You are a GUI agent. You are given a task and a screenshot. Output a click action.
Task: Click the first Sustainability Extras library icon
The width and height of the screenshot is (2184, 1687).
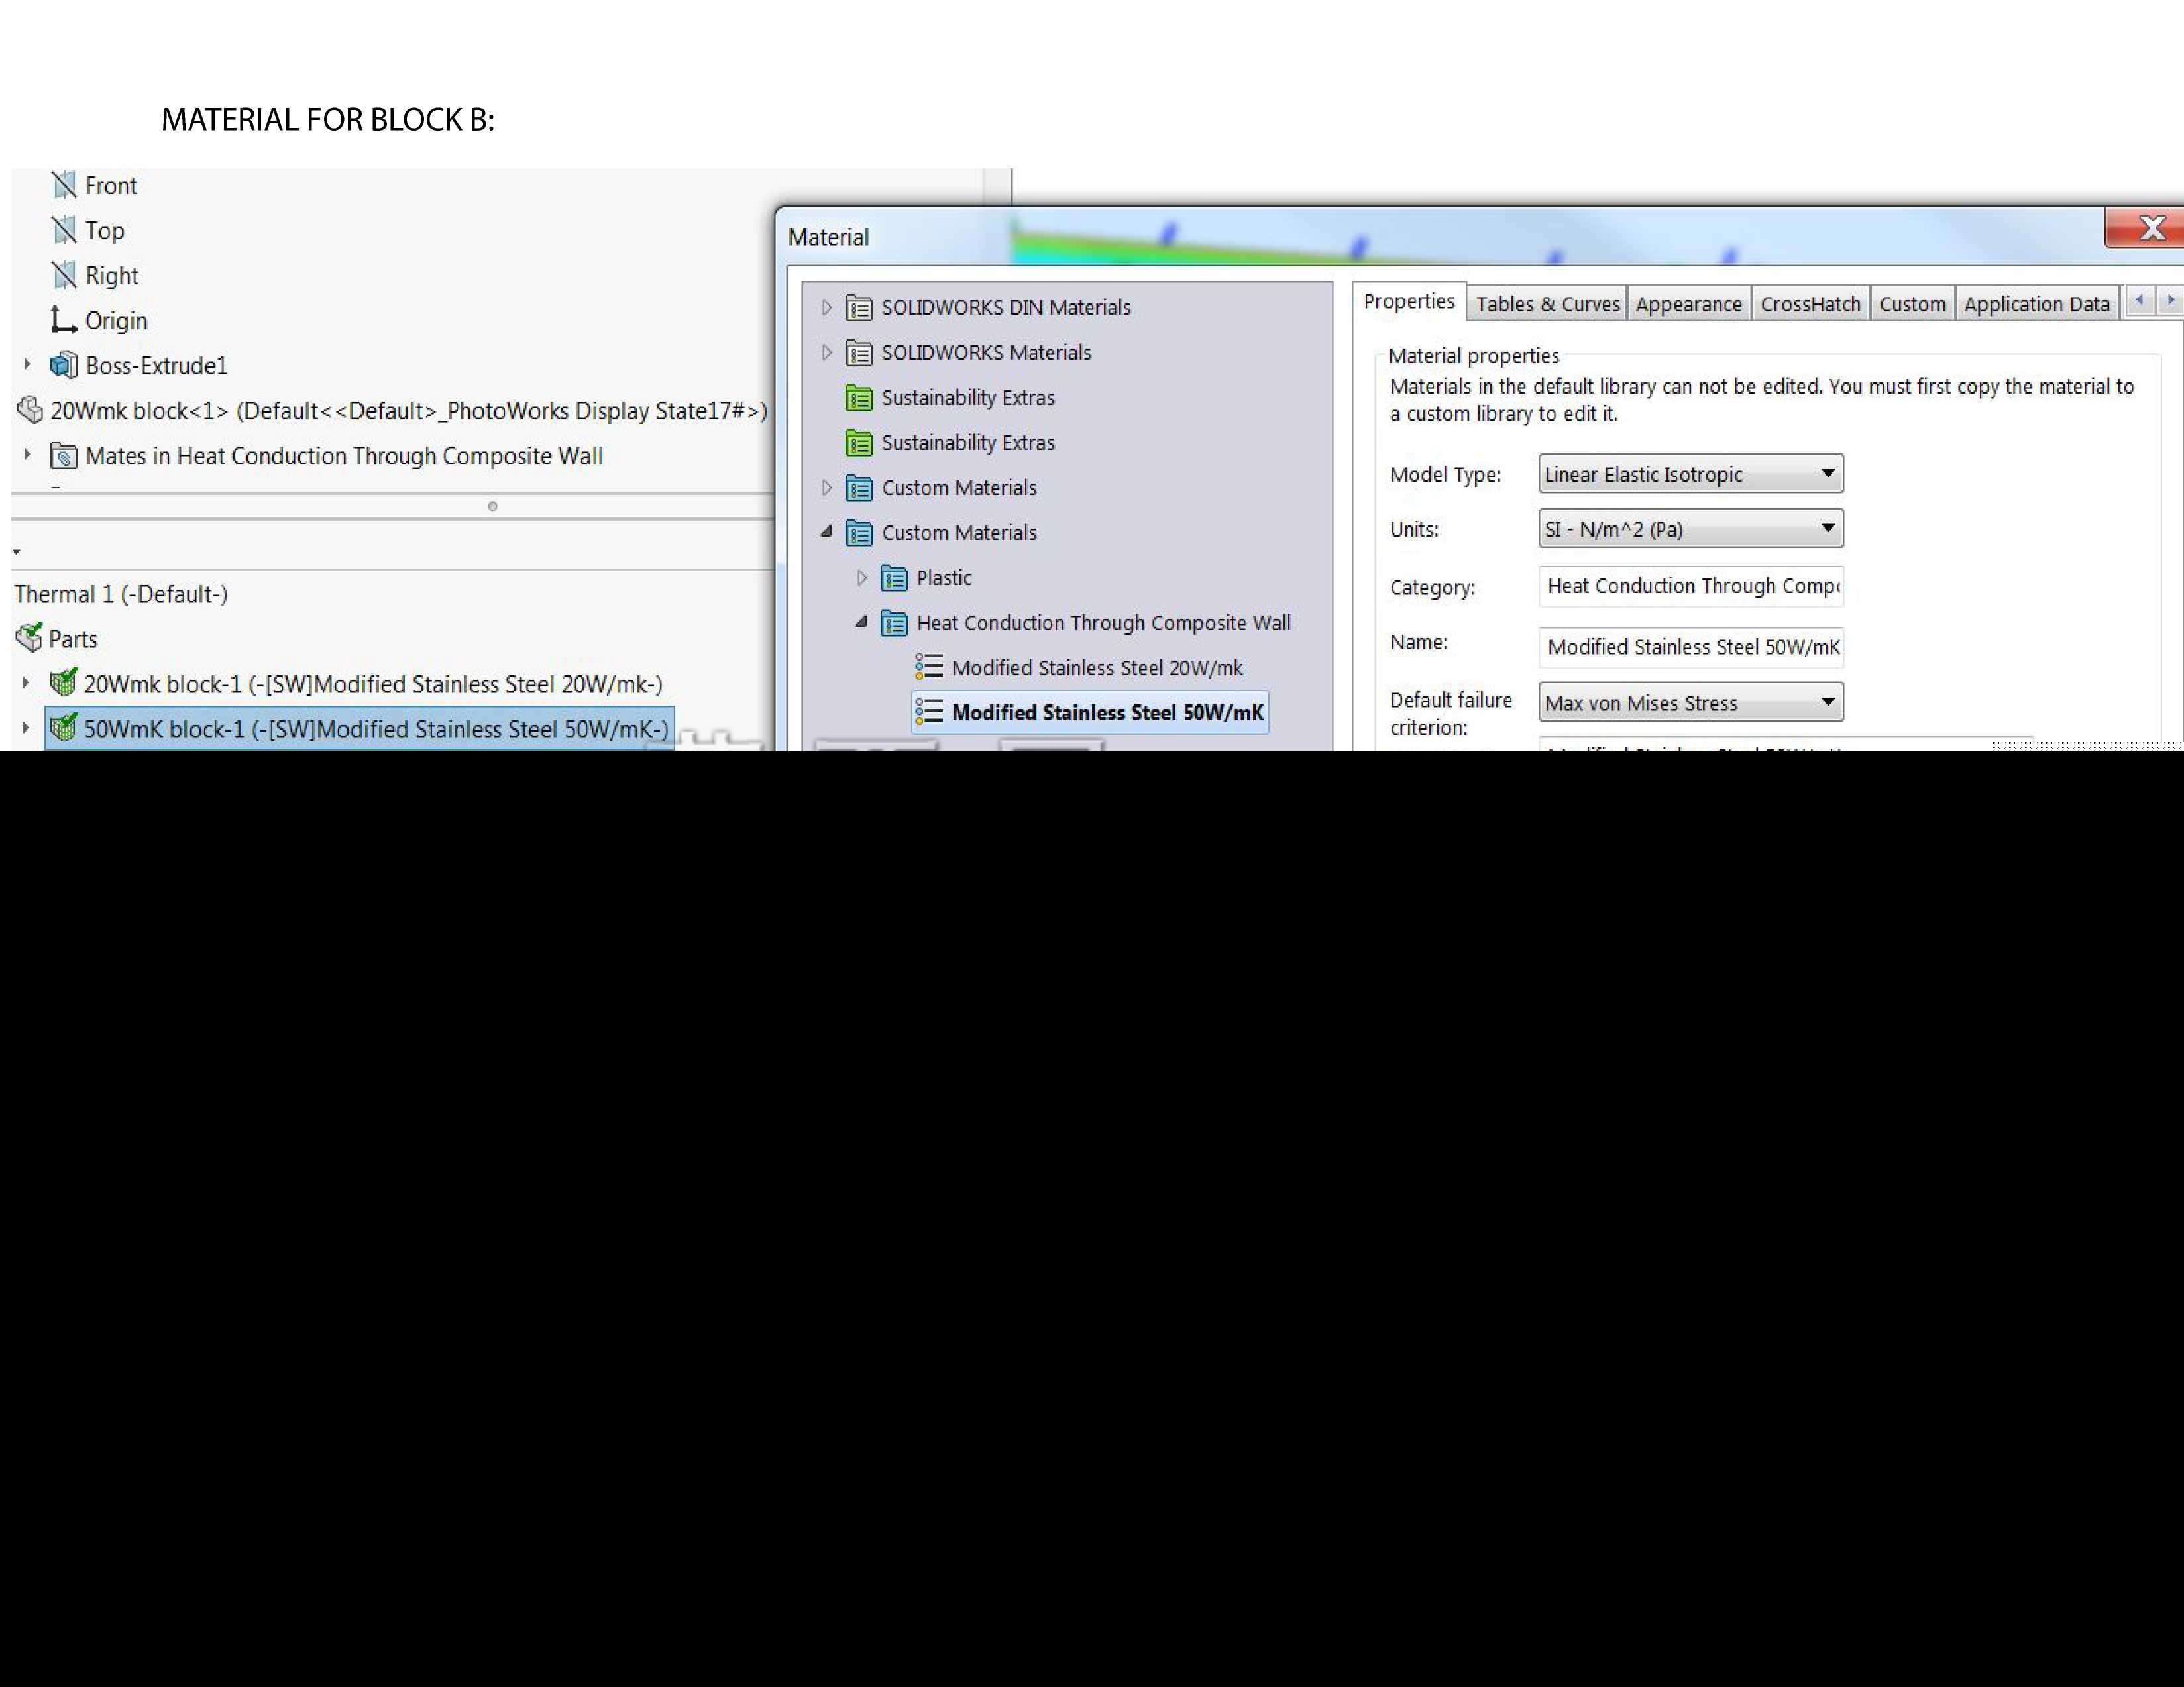pos(859,397)
